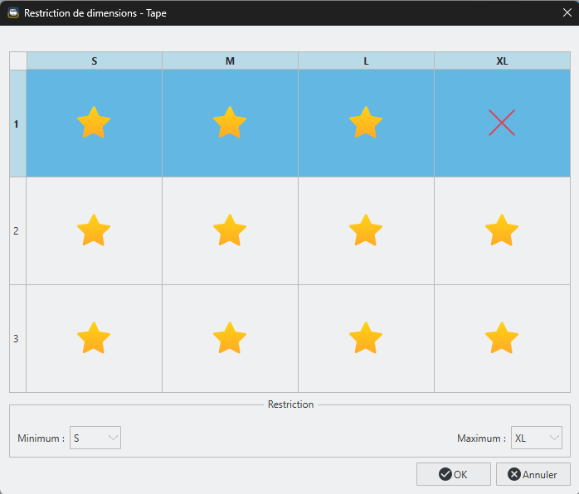Screen dimensions: 579x494
Task: Toggle the star in row 2, column S
Action: [x=94, y=230]
